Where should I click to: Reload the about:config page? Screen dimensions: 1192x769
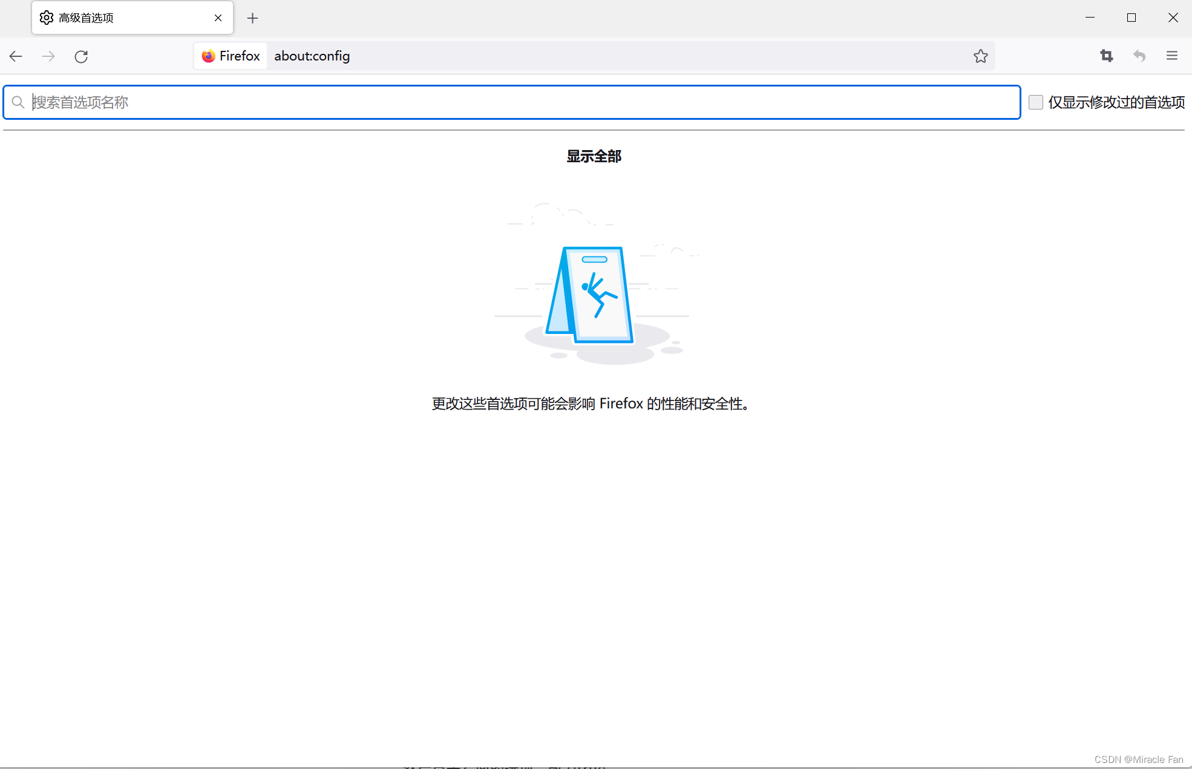point(81,56)
